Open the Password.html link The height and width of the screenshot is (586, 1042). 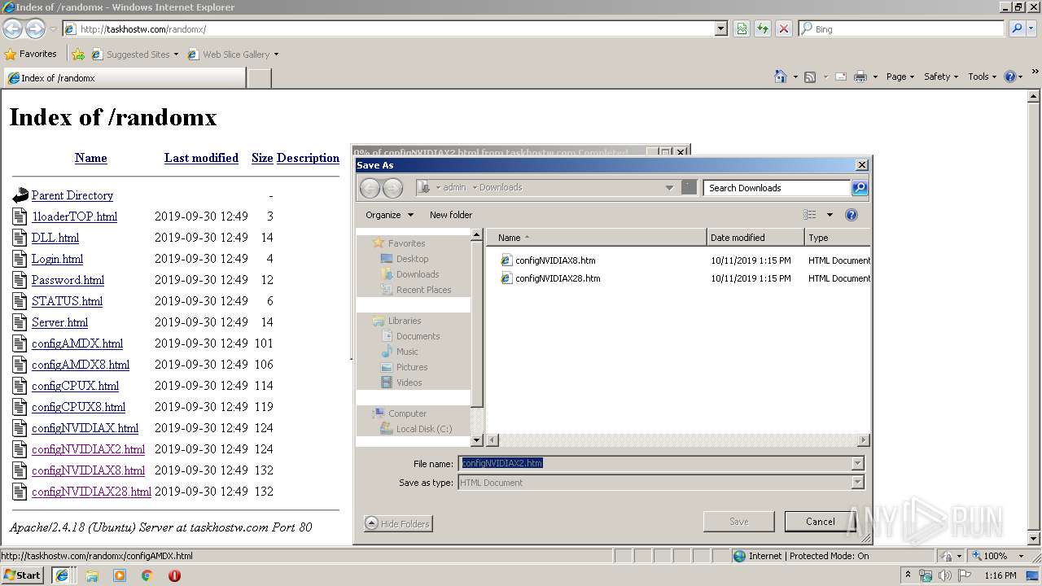point(68,280)
